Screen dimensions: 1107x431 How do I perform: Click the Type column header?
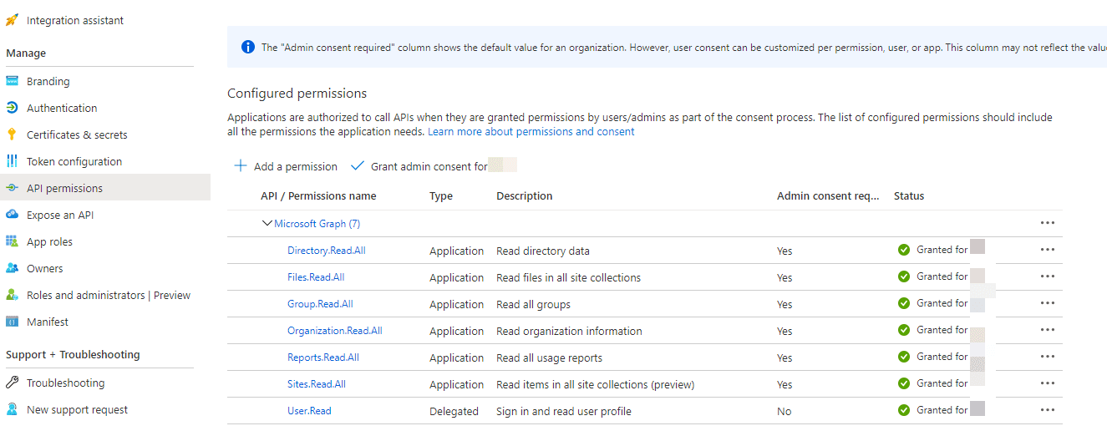click(441, 196)
